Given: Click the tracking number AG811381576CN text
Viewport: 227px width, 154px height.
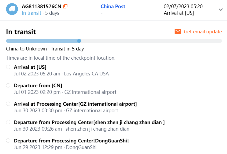Looking at the screenshot, I should [x=42, y=6].
